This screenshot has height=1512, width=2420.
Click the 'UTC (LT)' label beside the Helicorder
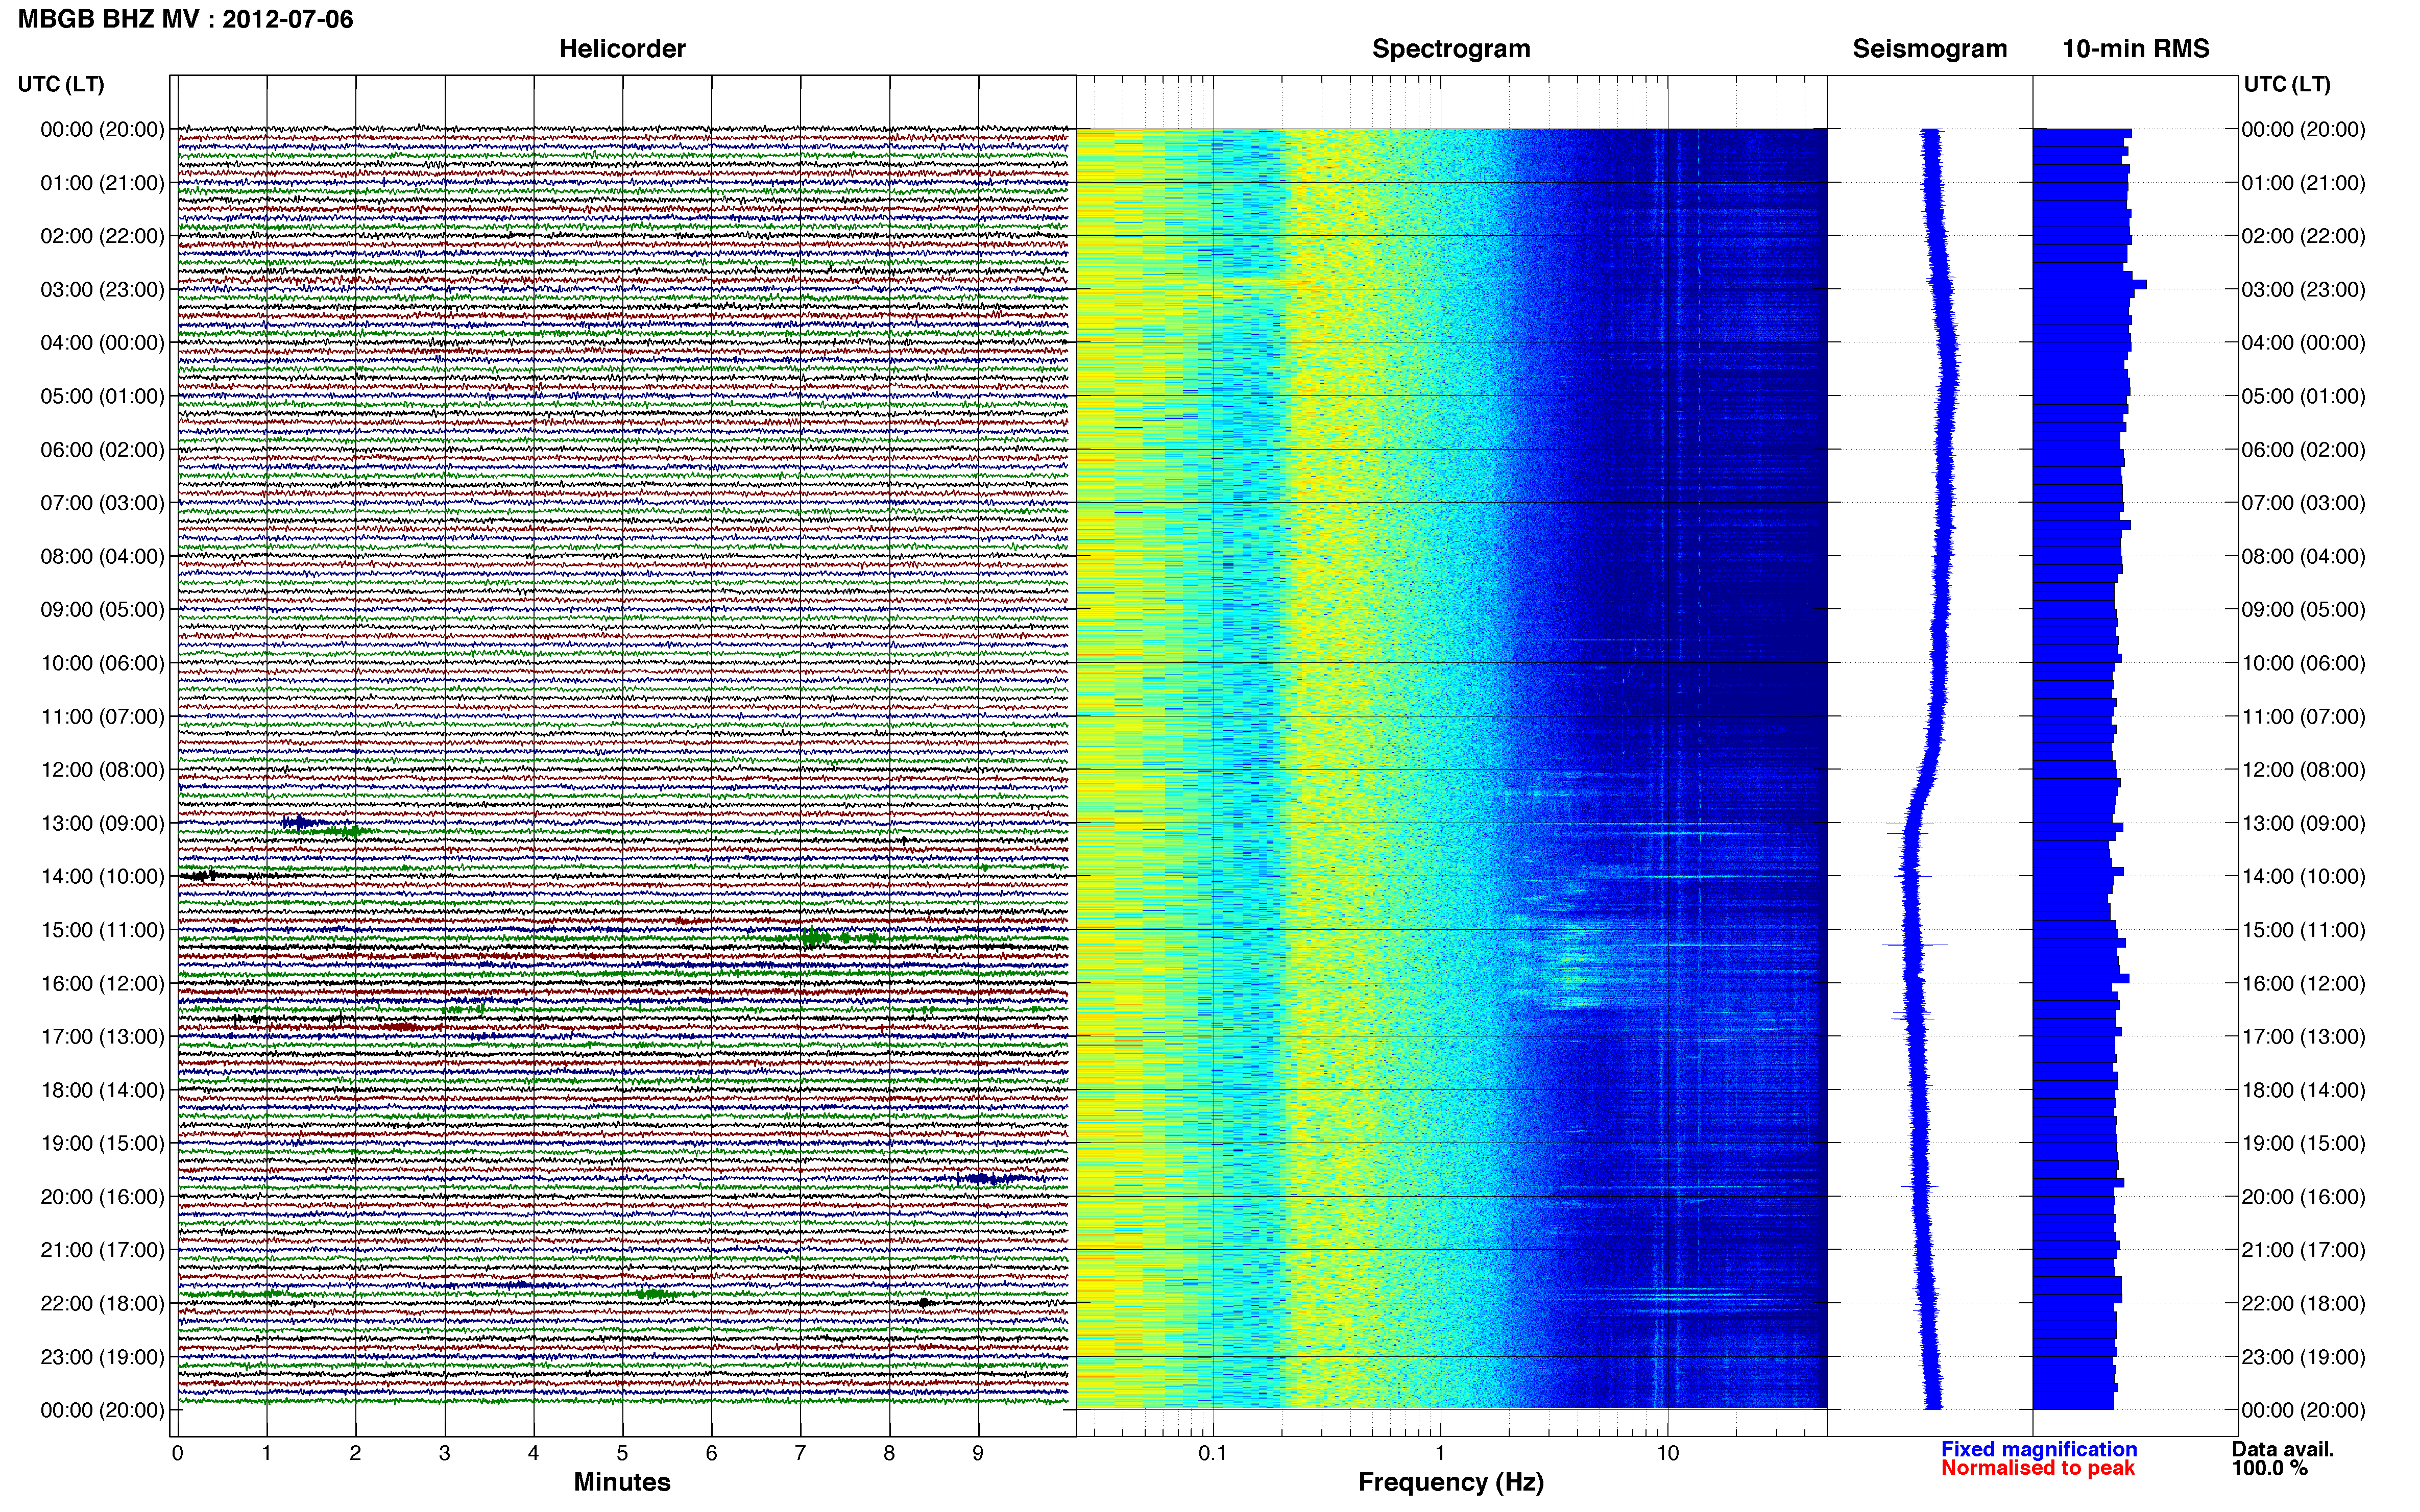[61, 84]
